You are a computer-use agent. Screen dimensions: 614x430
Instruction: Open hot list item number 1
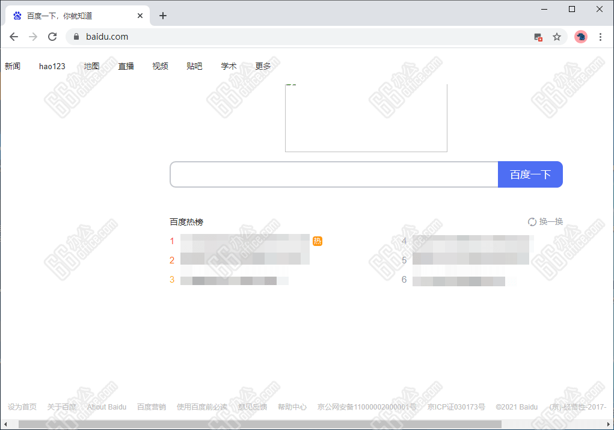245,241
